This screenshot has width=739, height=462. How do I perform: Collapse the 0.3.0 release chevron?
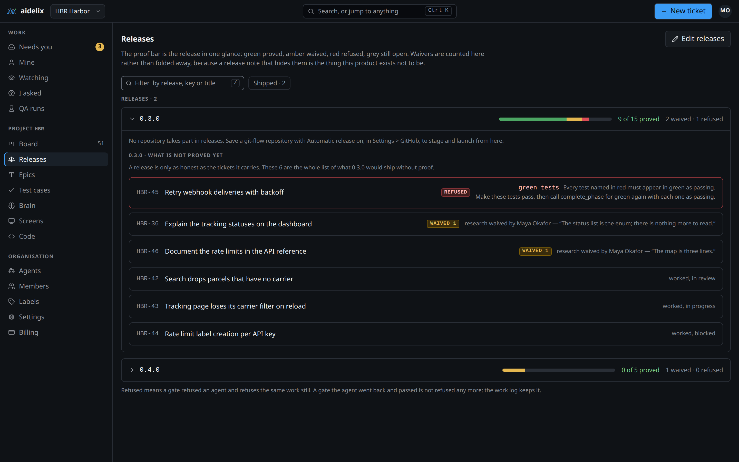click(x=132, y=119)
